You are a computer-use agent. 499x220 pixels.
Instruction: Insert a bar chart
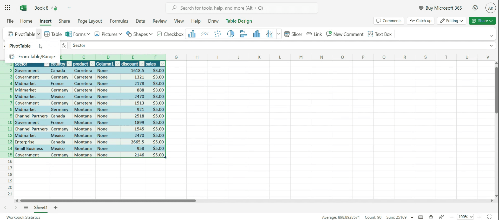click(244, 34)
